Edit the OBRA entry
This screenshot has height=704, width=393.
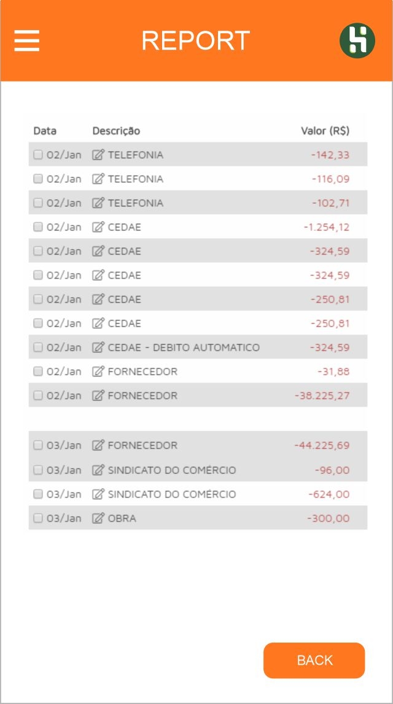point(98,518)
